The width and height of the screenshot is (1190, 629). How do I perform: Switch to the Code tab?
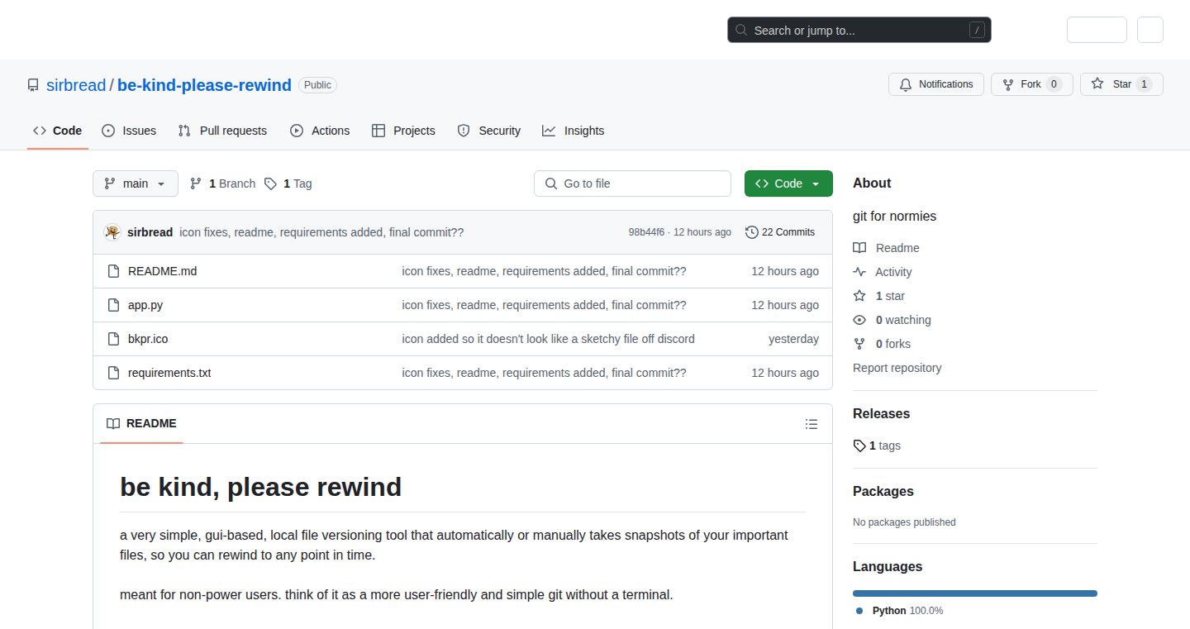[x=58, y=131]
